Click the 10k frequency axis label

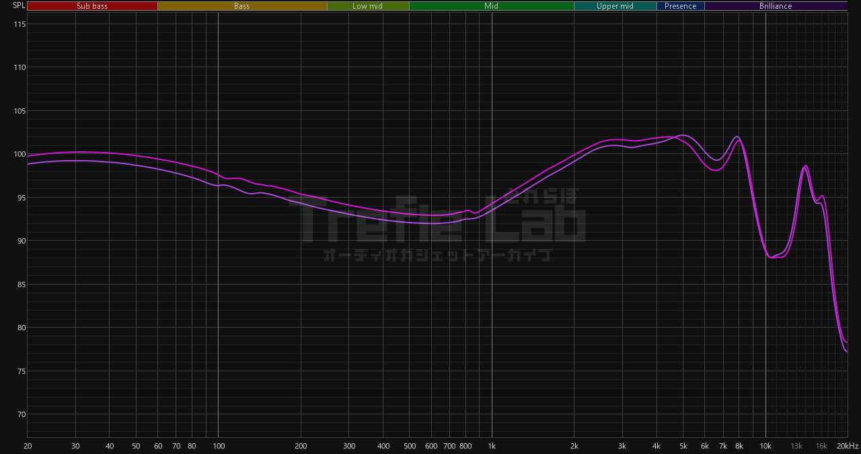[765, 446]
